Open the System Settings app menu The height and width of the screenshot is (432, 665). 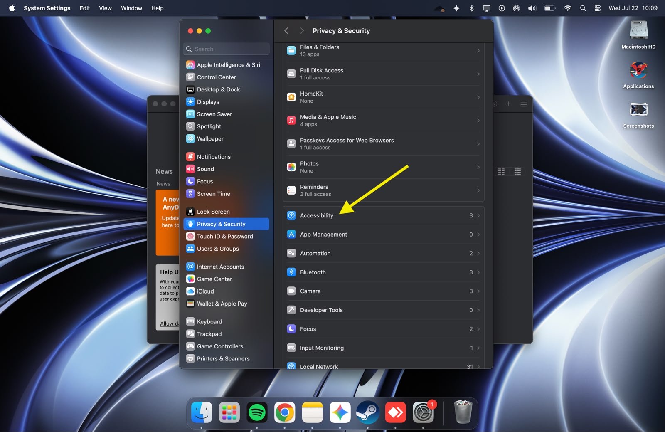47,8
